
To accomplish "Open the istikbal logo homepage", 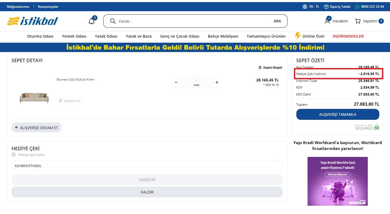I will tap(32, 21).
